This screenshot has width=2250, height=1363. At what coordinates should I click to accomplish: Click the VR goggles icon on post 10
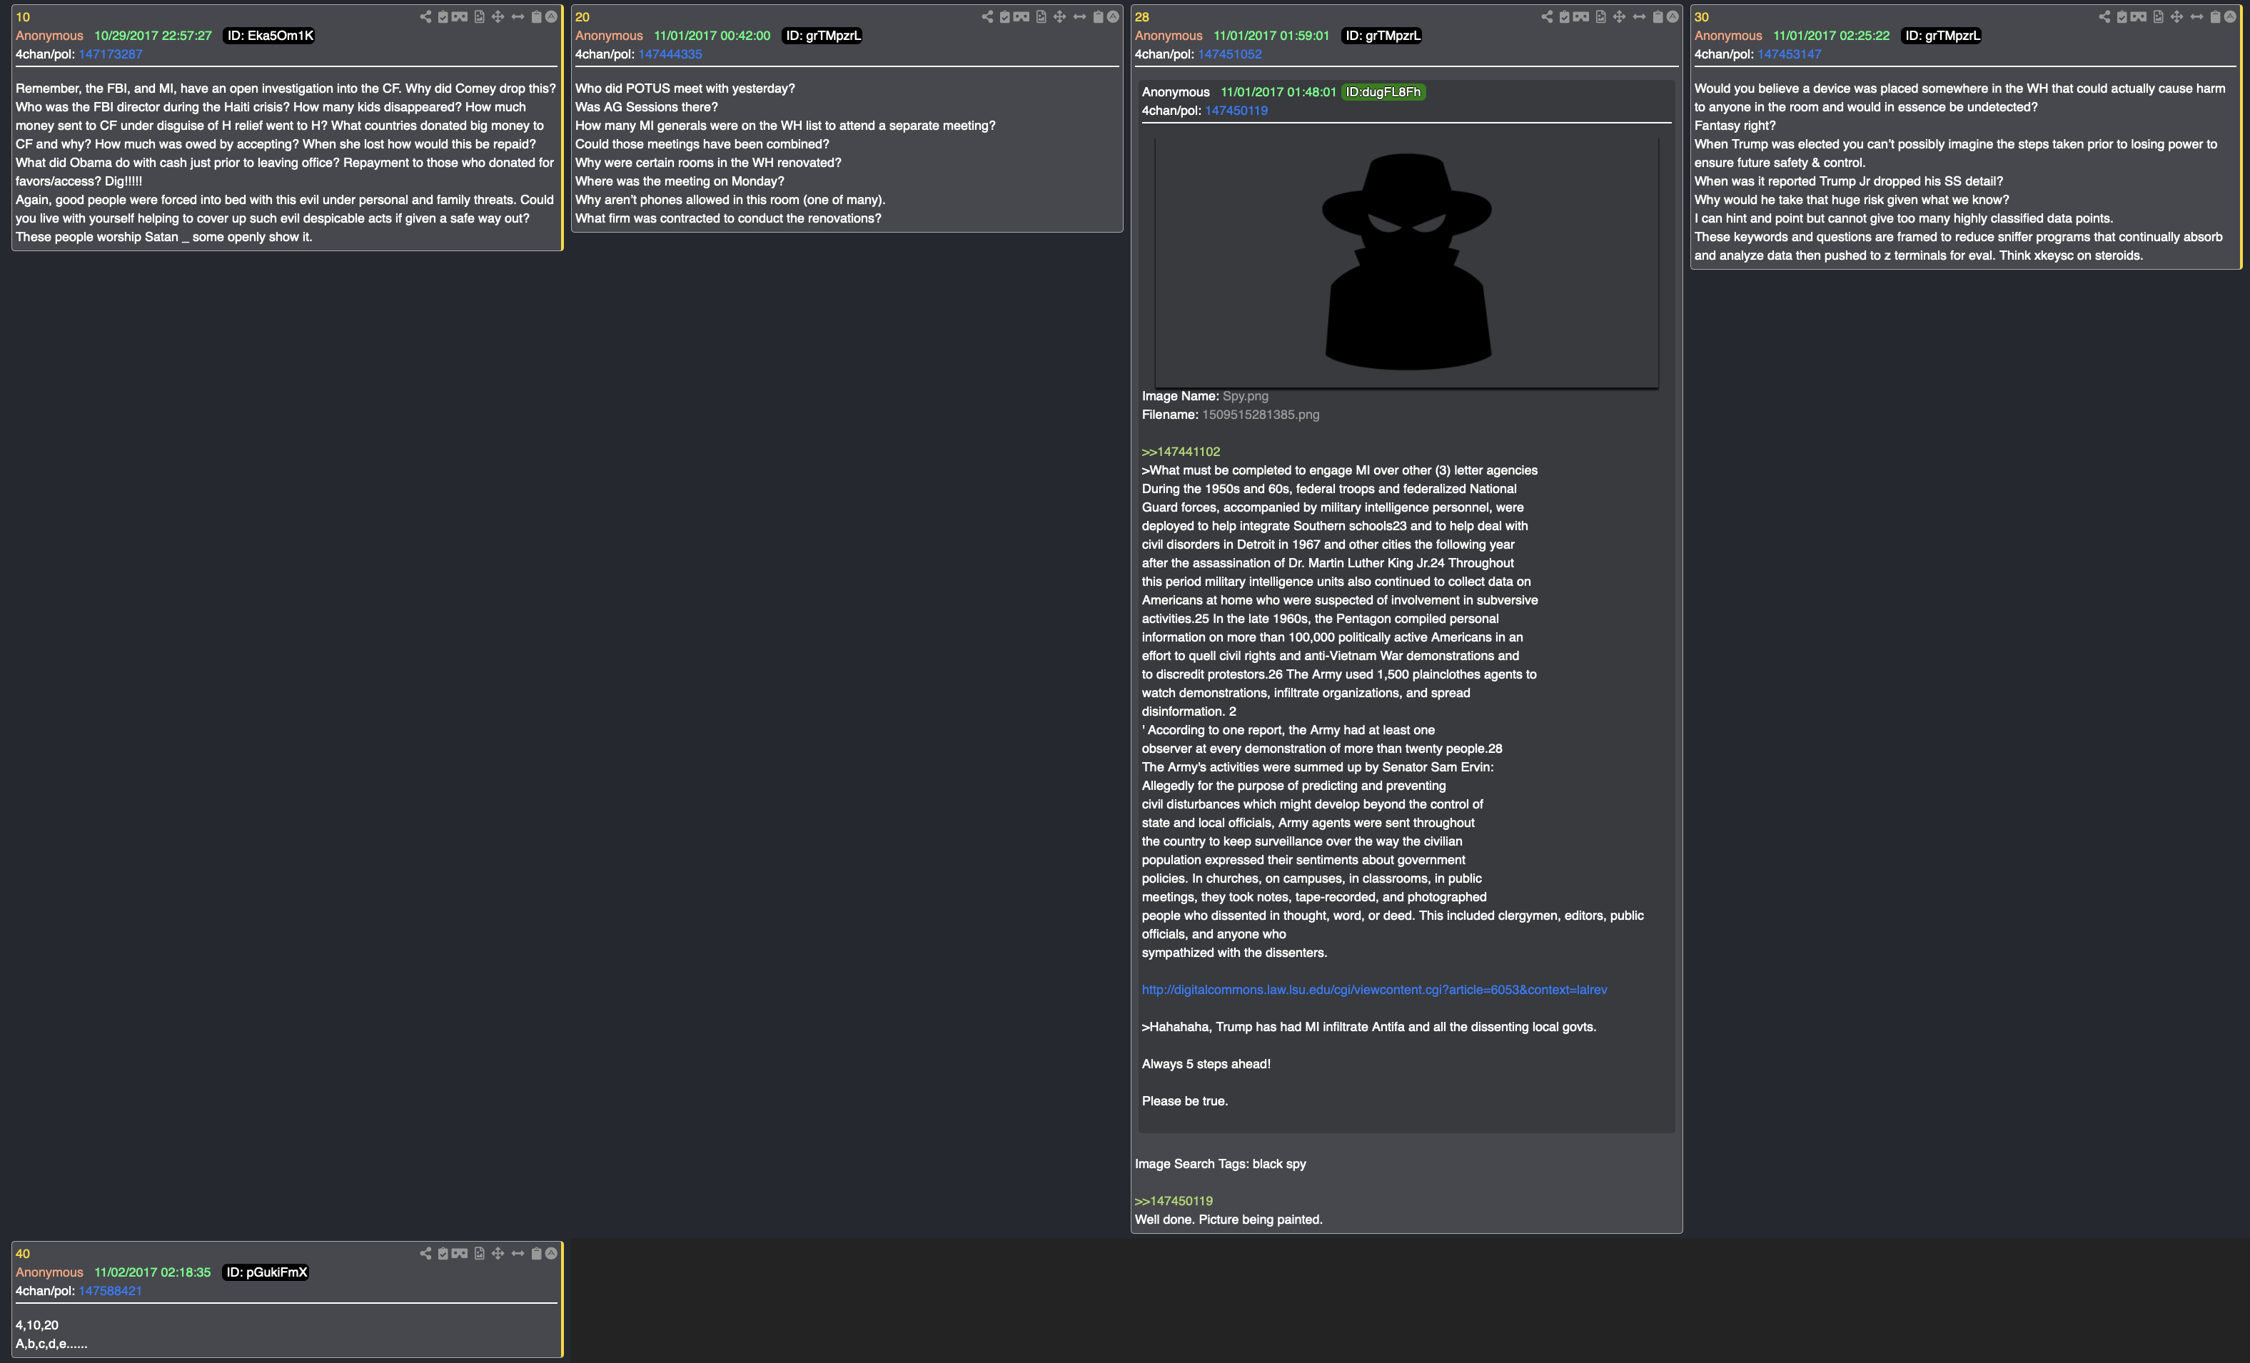459,16
